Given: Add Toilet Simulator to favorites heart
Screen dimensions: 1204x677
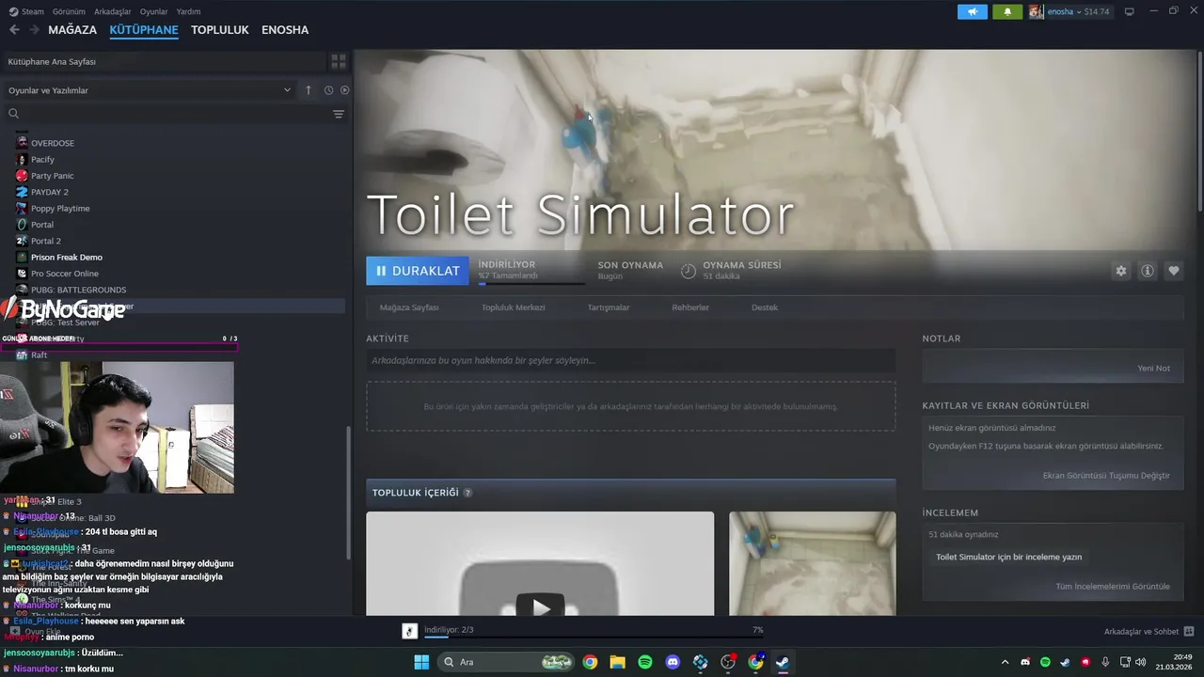Looking at the screenshot, I should point(1174,271).
